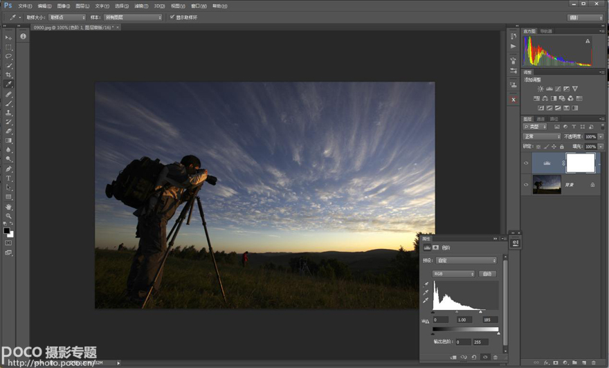The image size is (609, 368).
Task: Delete layer using the Layers trash icon
Action: click(594, 362)
